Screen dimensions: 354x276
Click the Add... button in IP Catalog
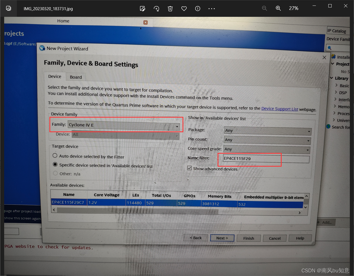(327, 222)
